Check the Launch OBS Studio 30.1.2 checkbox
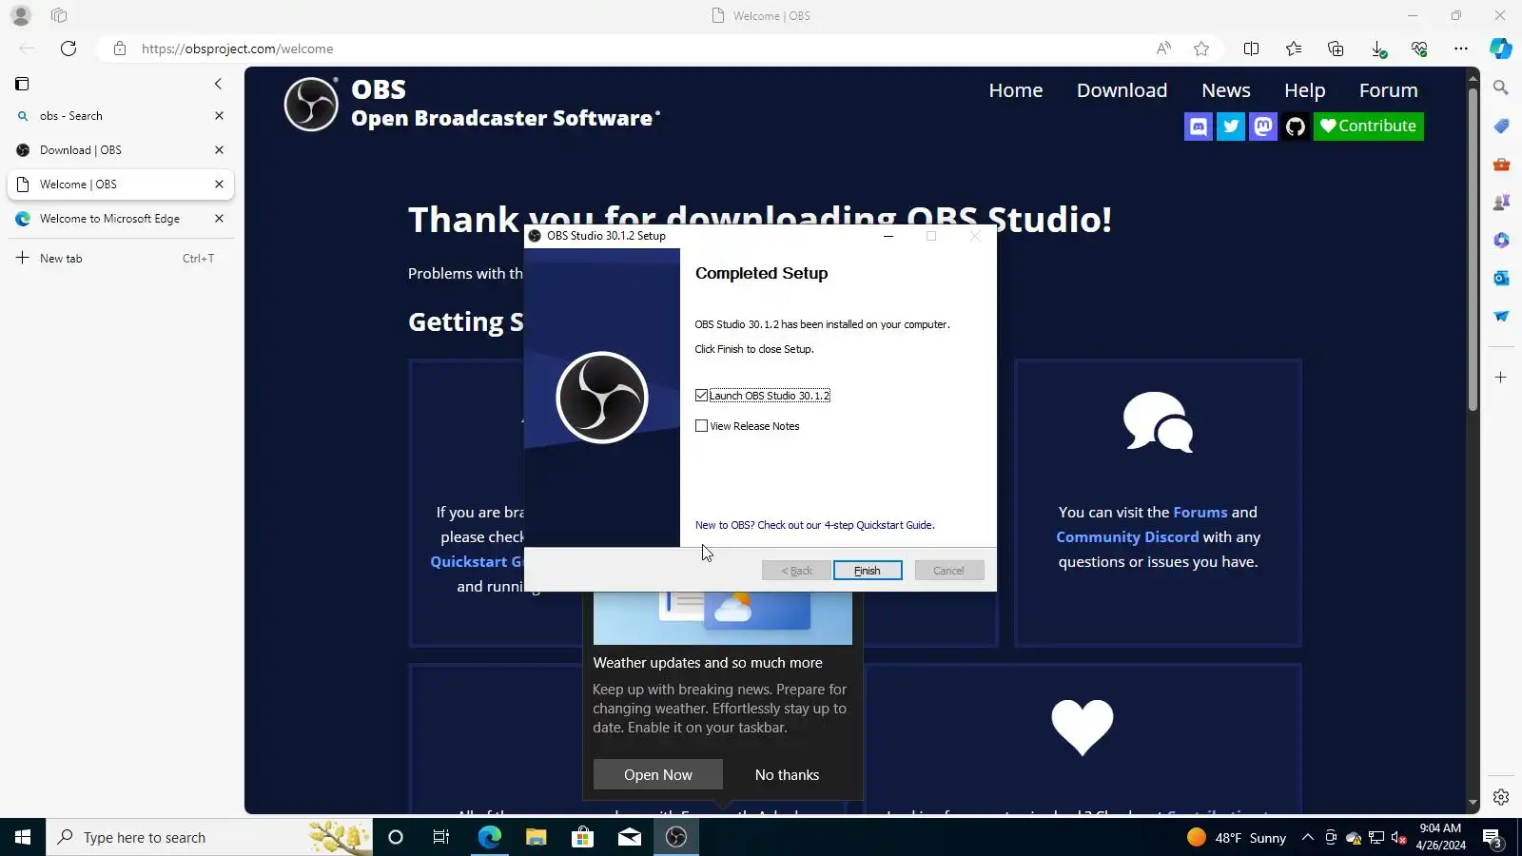1522x856 pixels. (x=702, y=396)
